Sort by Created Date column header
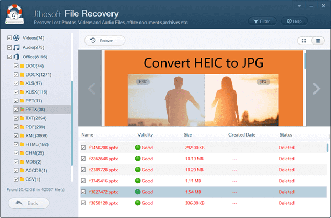This screenshot has width=331, height=218. click(x=242, y=135)
